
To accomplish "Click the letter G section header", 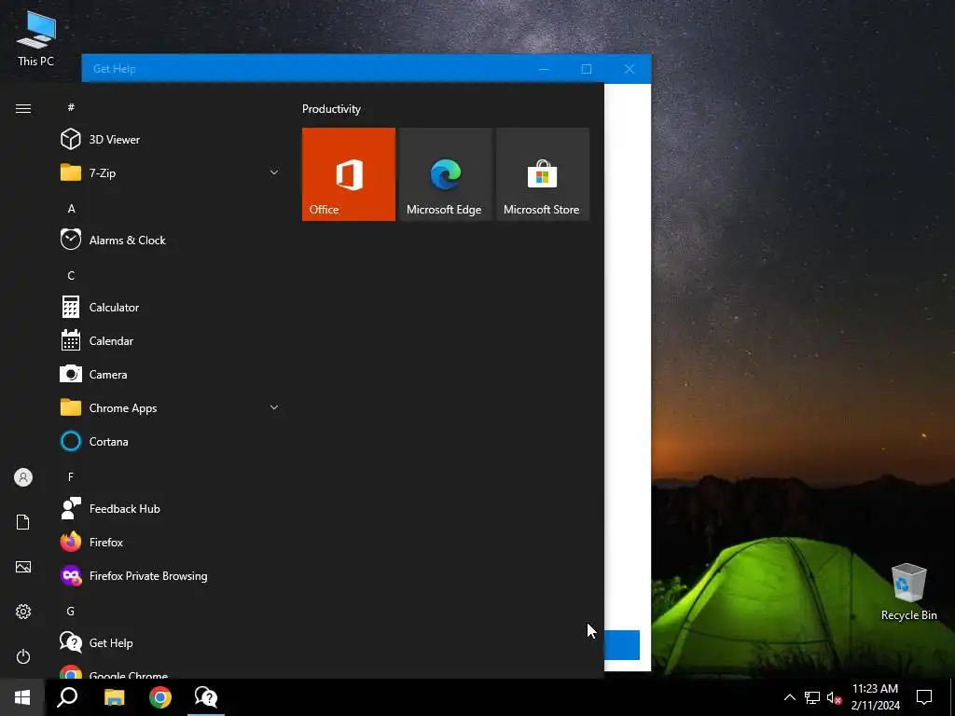I will click(x=71, y=611).
